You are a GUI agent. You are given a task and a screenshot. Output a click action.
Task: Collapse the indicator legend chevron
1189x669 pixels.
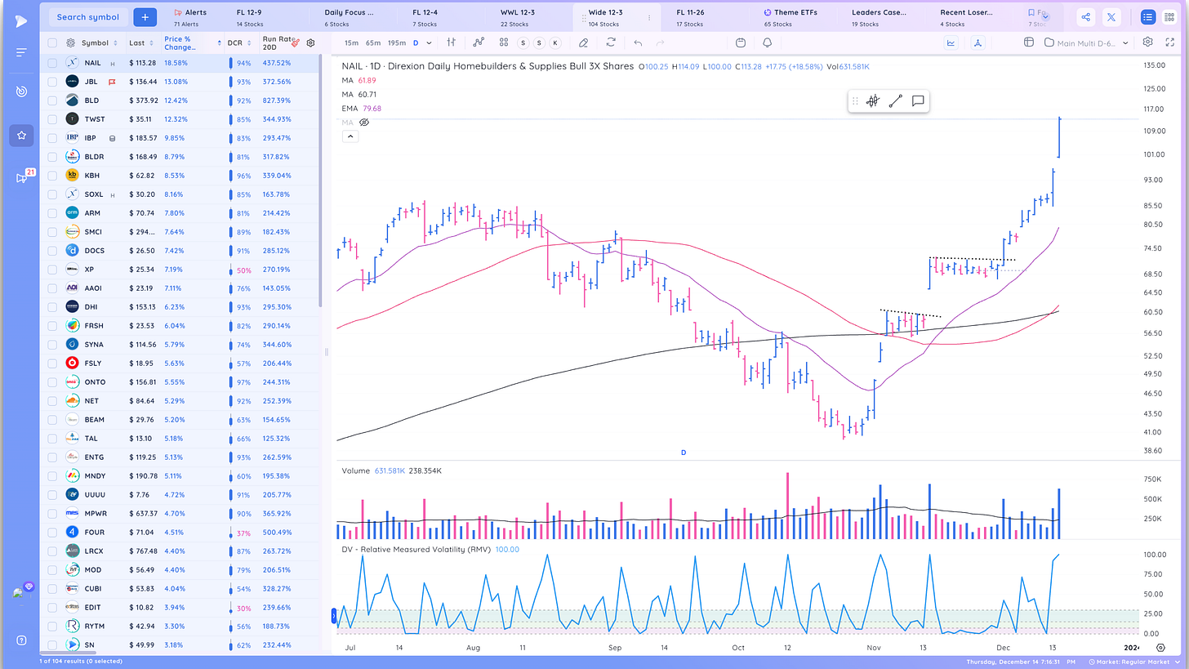click(350, 136)
